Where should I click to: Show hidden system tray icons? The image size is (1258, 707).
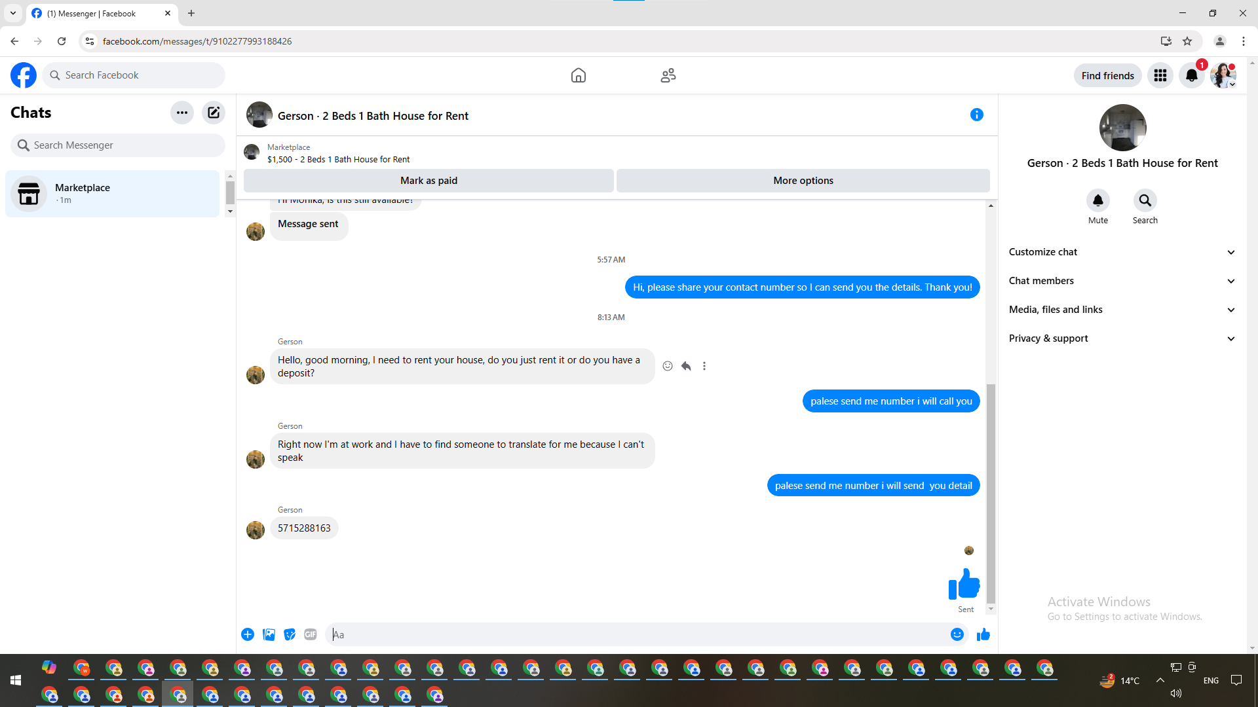point(1160,680)
